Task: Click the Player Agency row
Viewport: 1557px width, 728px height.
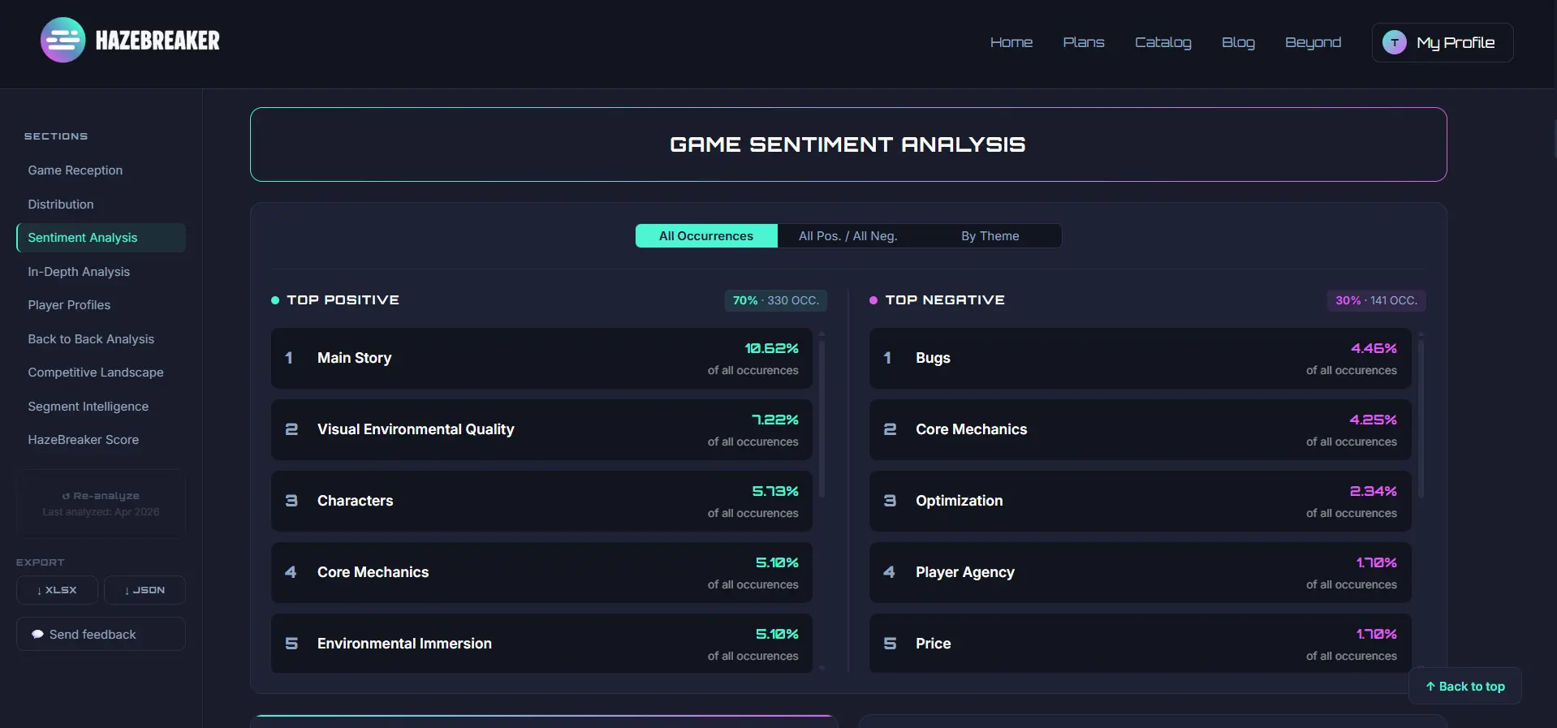Action: click(x=1140, y=572)
